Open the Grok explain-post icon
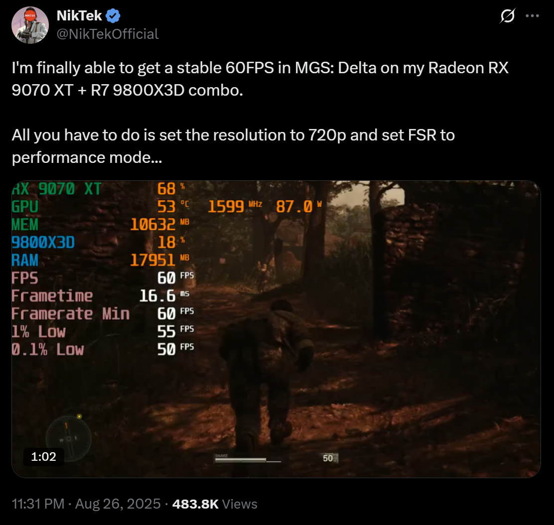This screenshot has width=554, height=525. click(507, 16)
